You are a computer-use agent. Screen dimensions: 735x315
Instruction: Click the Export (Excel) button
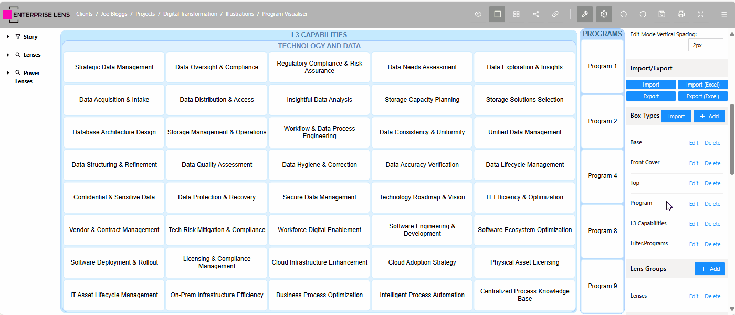(702, 96)
